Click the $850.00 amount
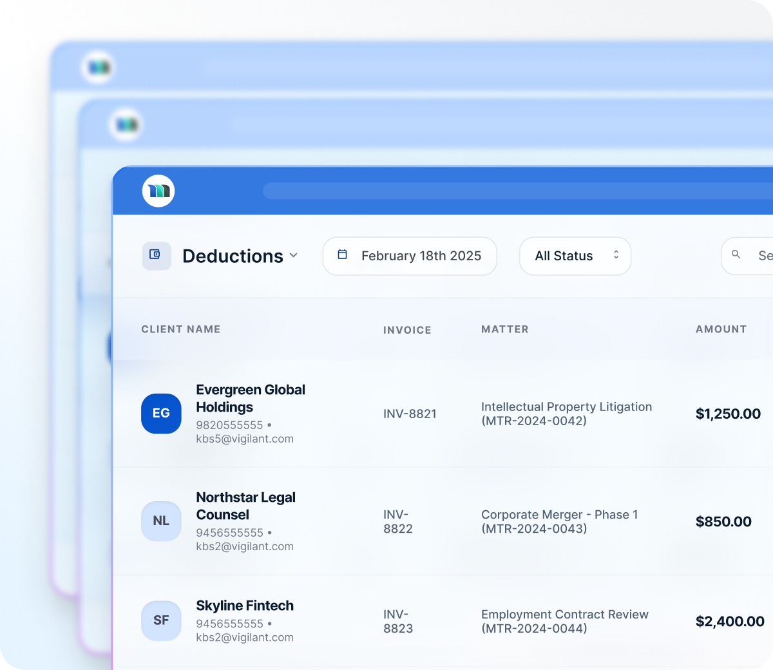This screenshot has width=773, height=670. (x=723, y=521)
